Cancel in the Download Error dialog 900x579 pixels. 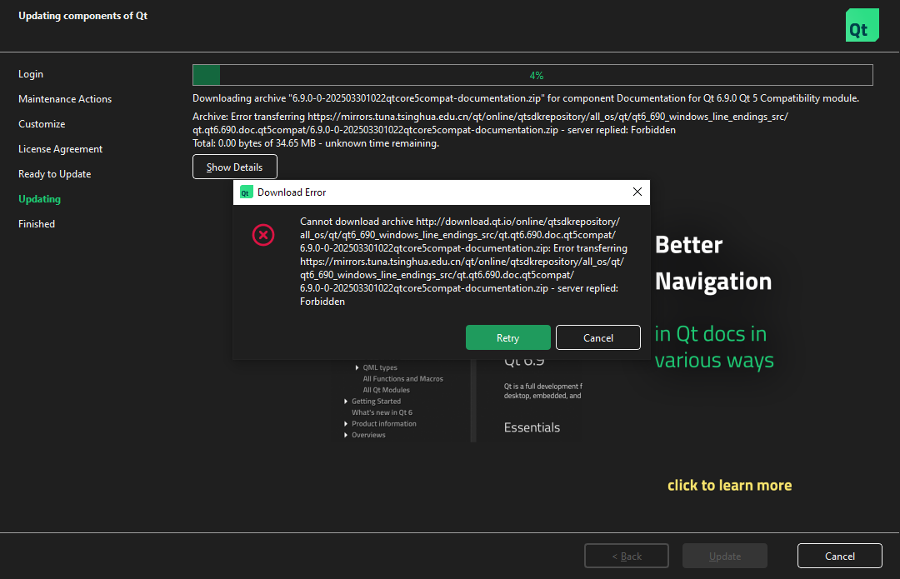(x=598, y=337)
